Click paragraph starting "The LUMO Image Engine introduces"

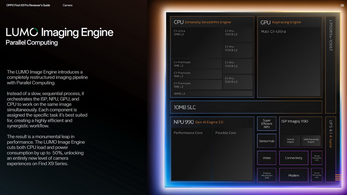(47, 77)
